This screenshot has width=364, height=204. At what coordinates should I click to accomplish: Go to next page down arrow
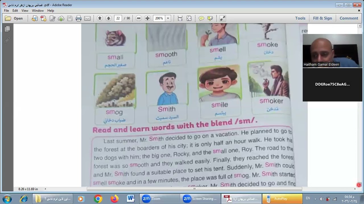coord(108,18)
